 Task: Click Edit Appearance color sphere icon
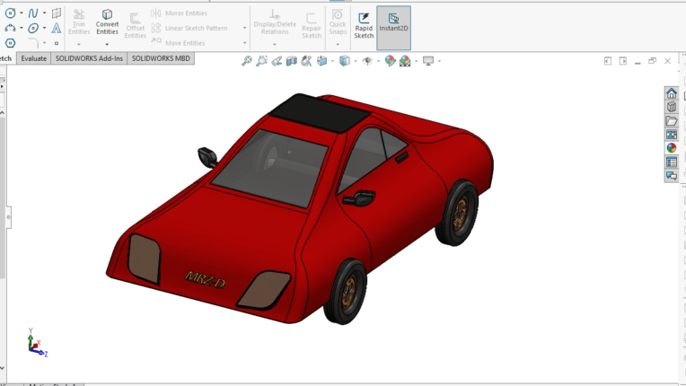(390, 61)
